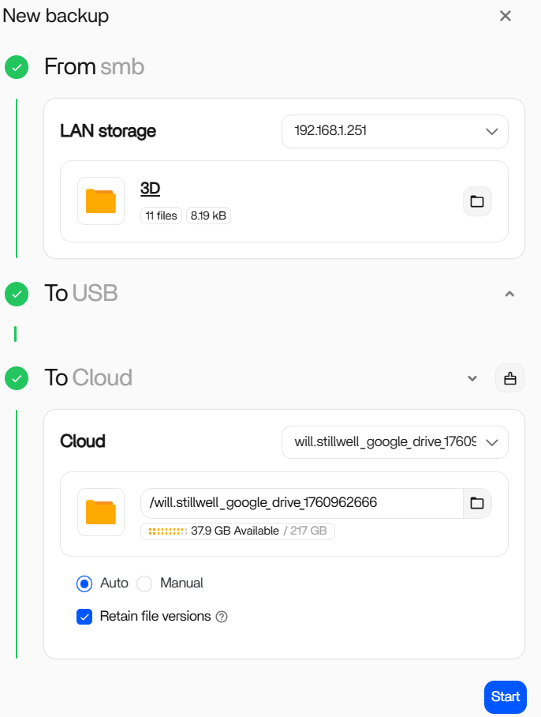Screen dimensions: 541x717
Task: Select the Auto radio button
Action: pyautogui.click(x=84, y=584)
